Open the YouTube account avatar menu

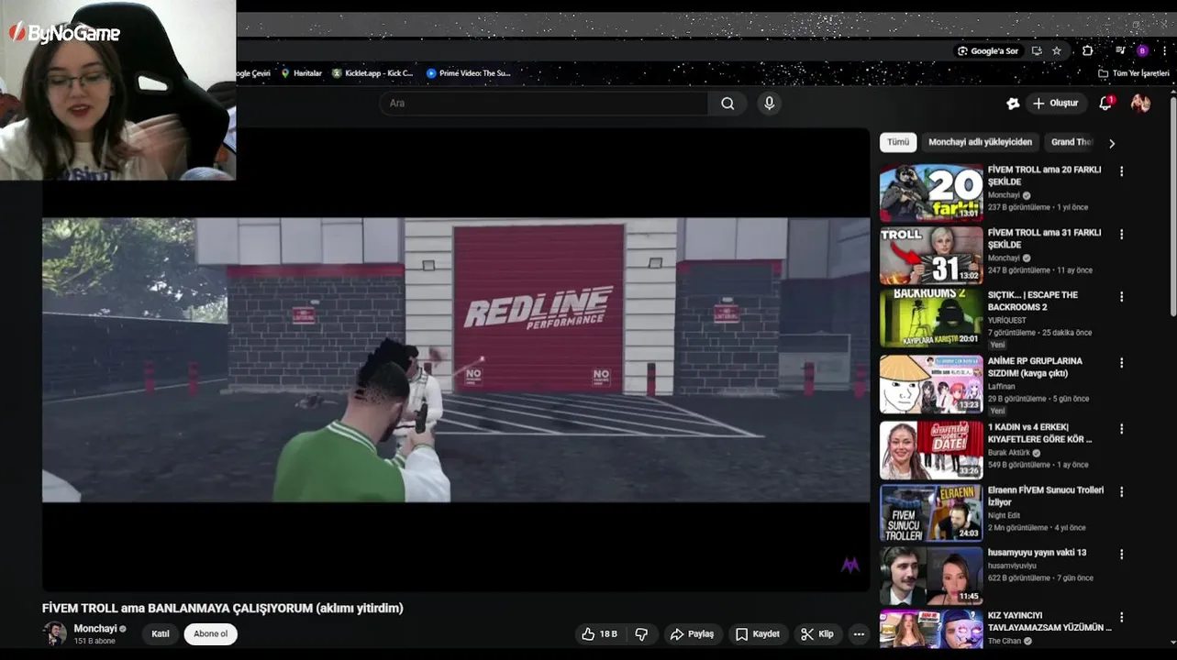[x=1140, y=104]
